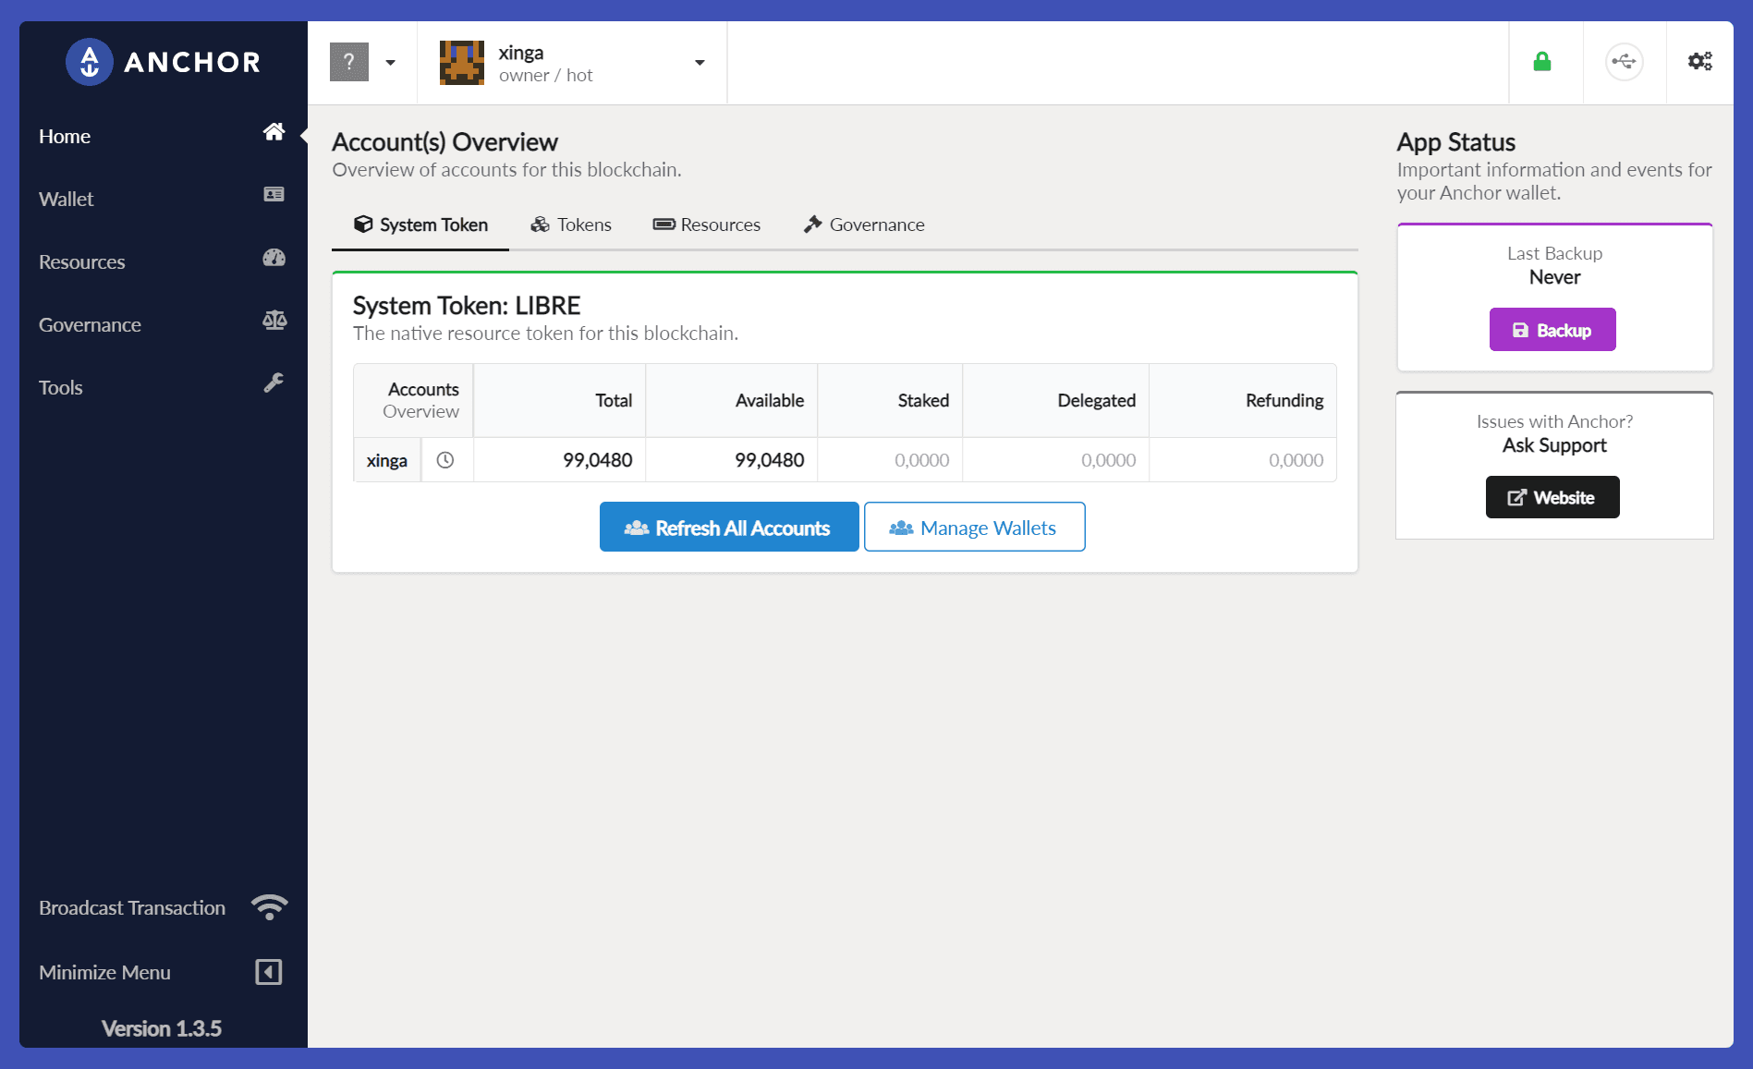Switch to the overview Governance tab
Screen dimensions: 1753x1069
(864, 225)
